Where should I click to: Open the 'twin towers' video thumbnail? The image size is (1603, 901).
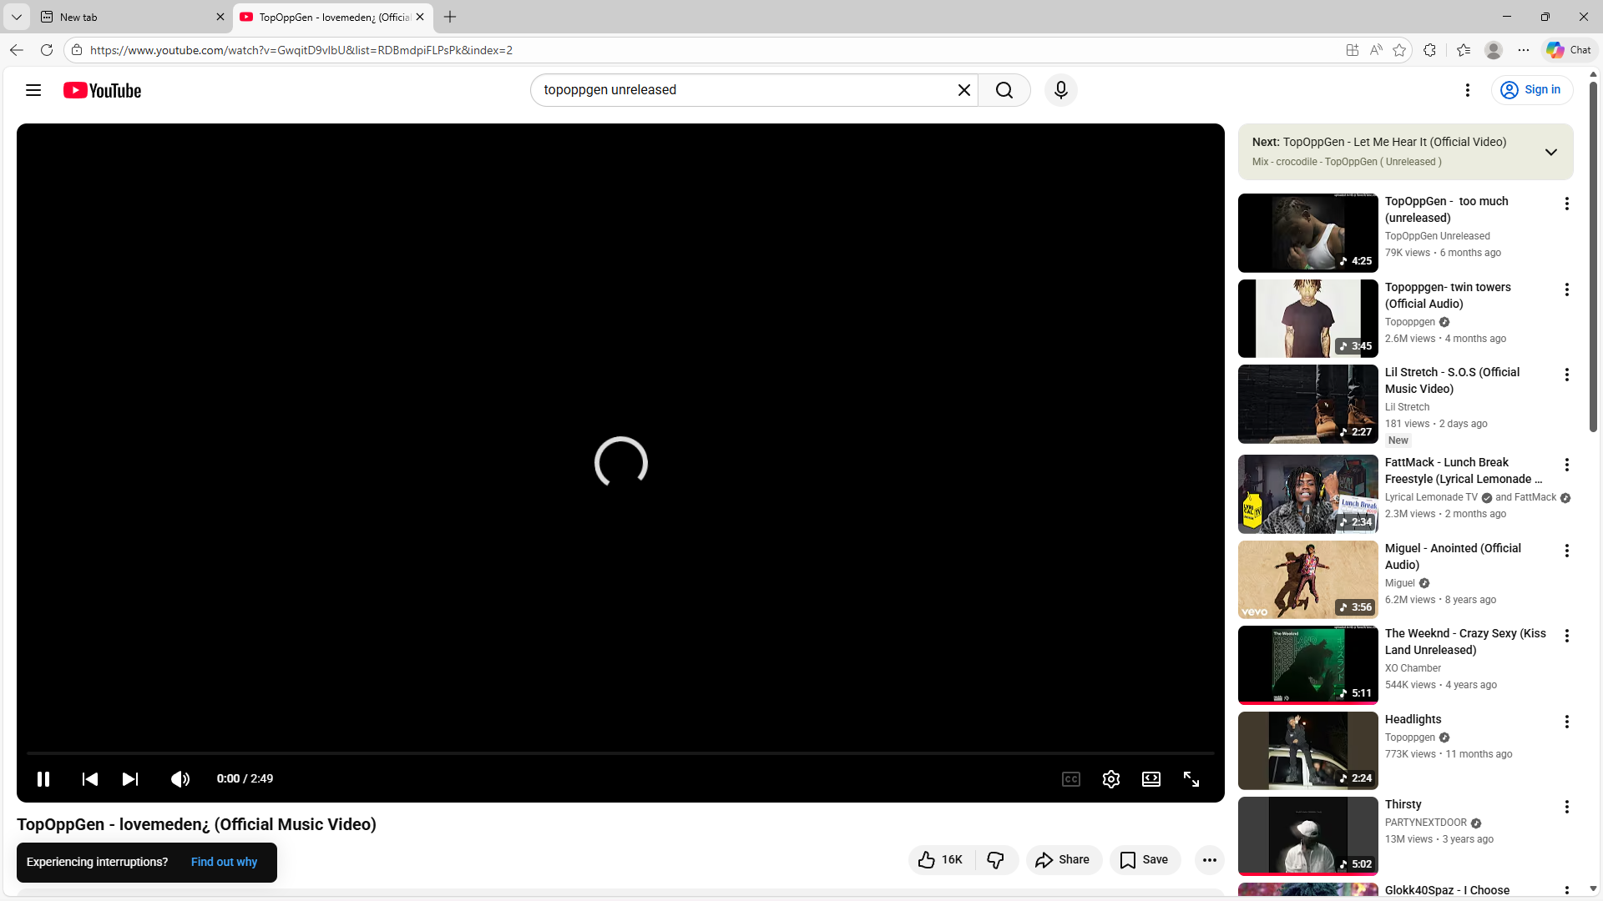[1308, 319]
